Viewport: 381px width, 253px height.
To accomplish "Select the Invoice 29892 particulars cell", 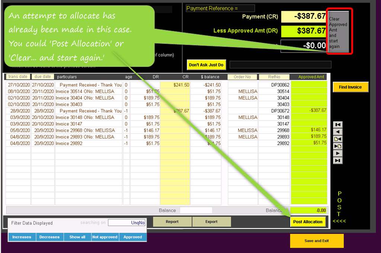I will click(x=89, y=143).
